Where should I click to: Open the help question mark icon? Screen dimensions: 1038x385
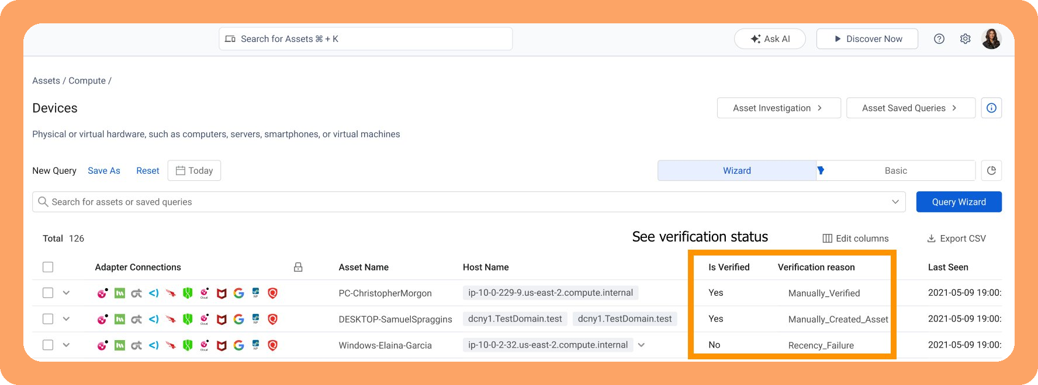tap(939, 39)
